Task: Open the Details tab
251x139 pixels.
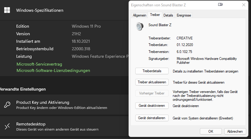Action: 168,15
